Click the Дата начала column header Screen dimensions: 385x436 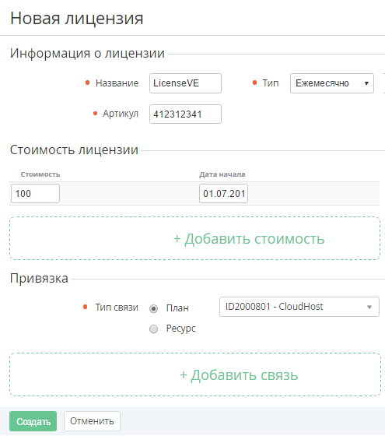222,174
